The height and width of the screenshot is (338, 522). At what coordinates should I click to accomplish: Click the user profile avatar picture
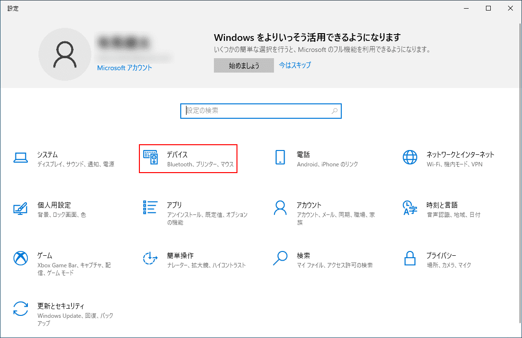pyautogui.click(x=65, y=54)
